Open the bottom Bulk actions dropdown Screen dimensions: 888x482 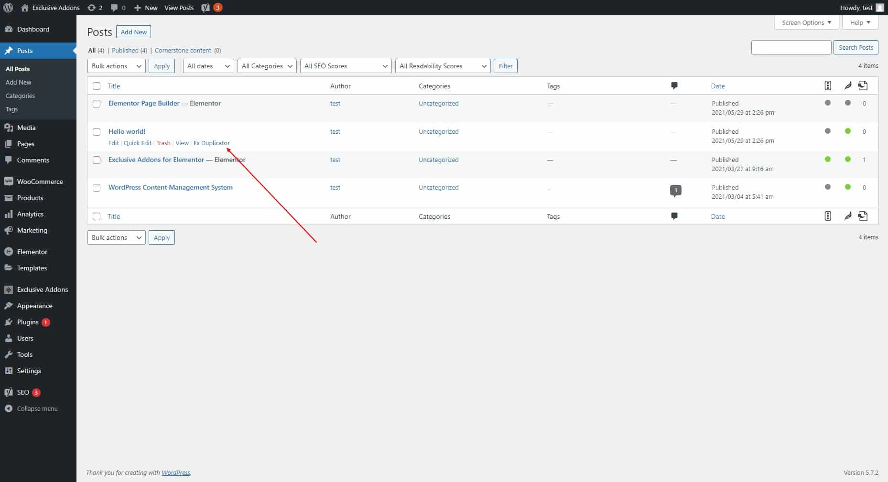pos(117,237)
